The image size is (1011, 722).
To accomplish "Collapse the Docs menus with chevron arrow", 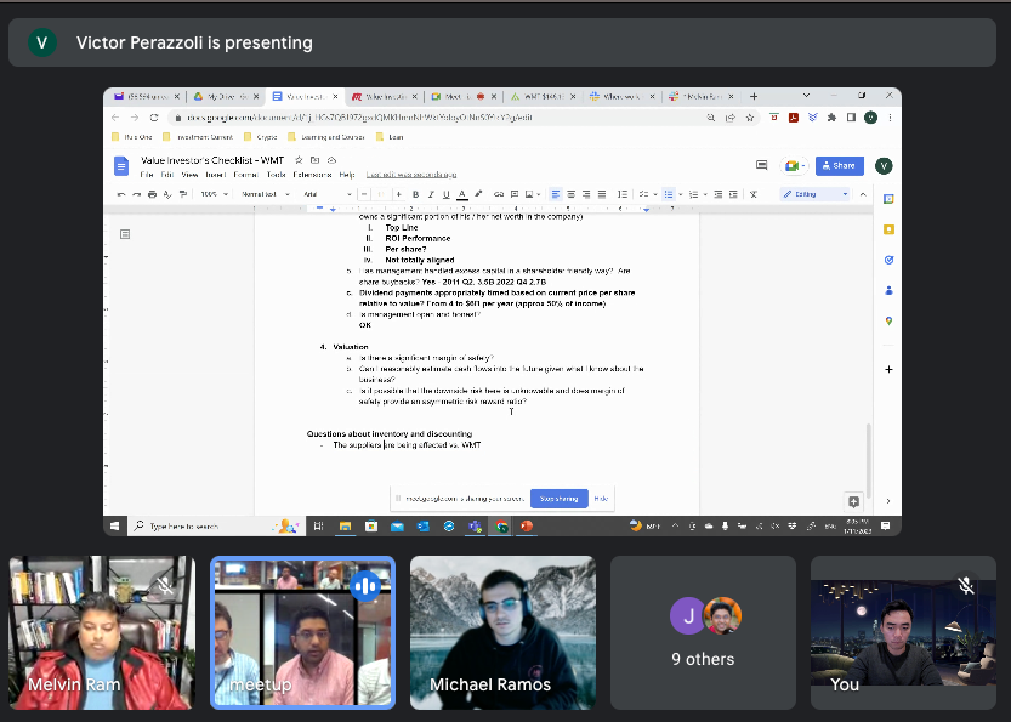I will (862, 194).
